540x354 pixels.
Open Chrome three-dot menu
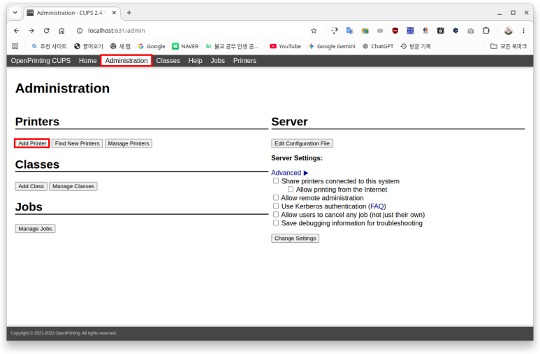click(523, 31)
